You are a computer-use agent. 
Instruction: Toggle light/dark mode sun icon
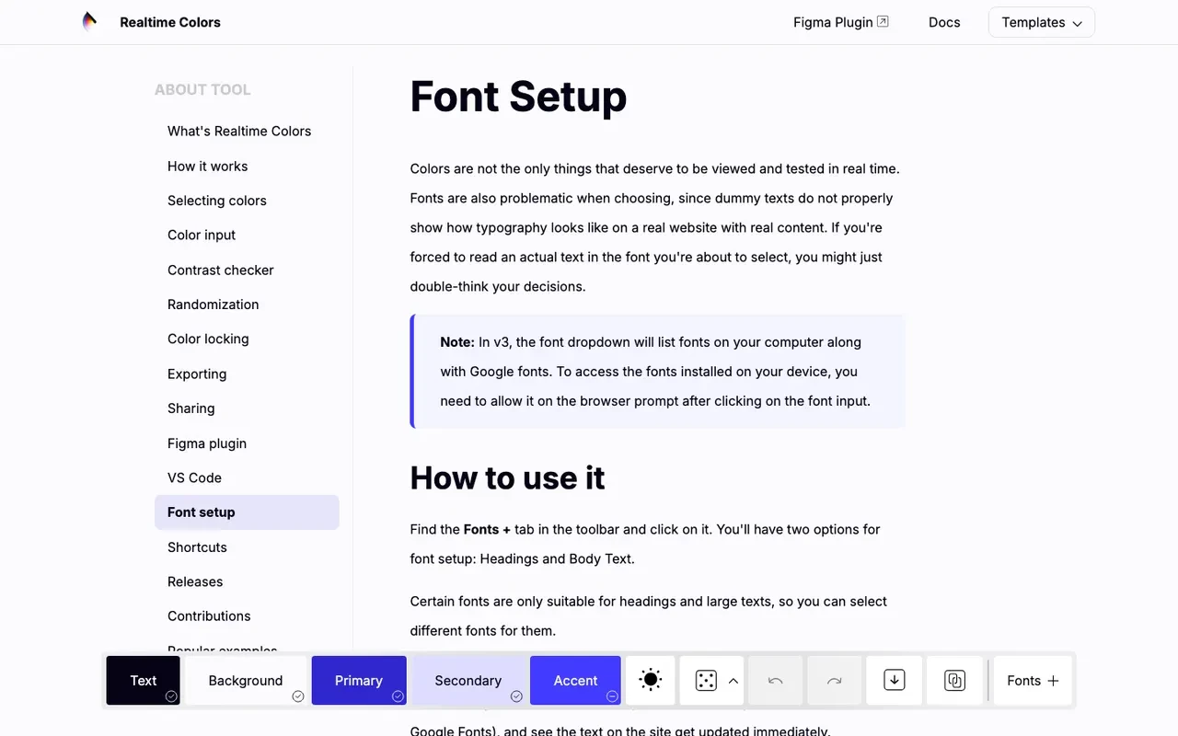pos(651,681)
